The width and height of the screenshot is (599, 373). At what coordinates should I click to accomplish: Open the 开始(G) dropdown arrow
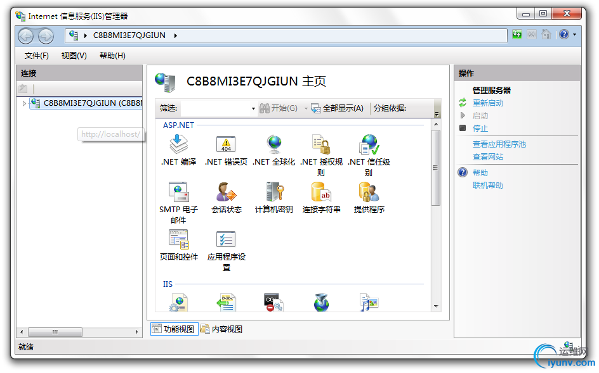306,109
